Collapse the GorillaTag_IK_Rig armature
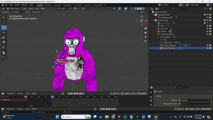Viewport: 213px width, 120px height. pos(156,34)
